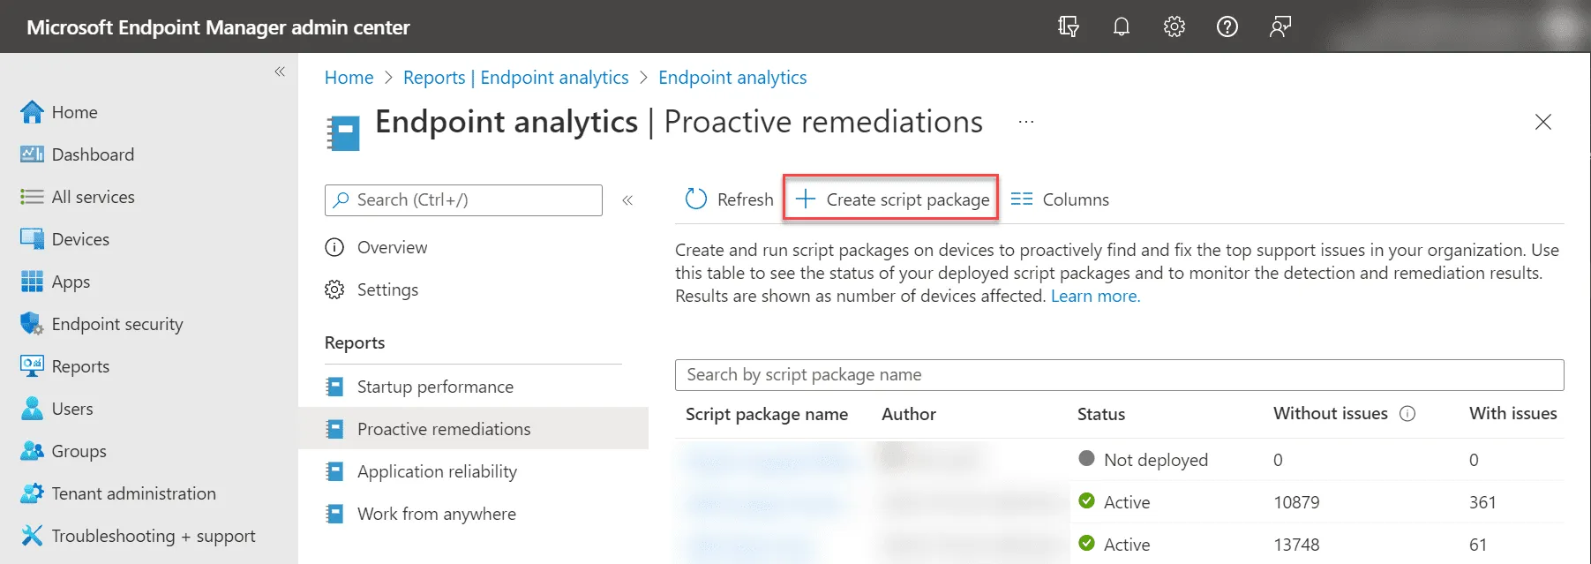Click the Apps grid icon
1591x564 pixels.
click(x=32, y=282)
